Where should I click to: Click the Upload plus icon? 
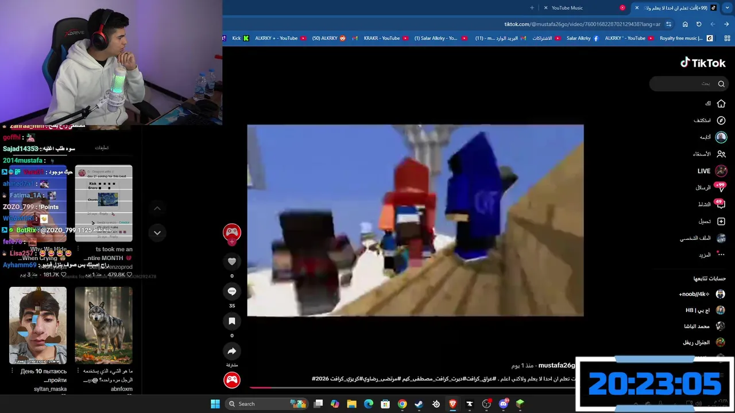coord(721,221)
